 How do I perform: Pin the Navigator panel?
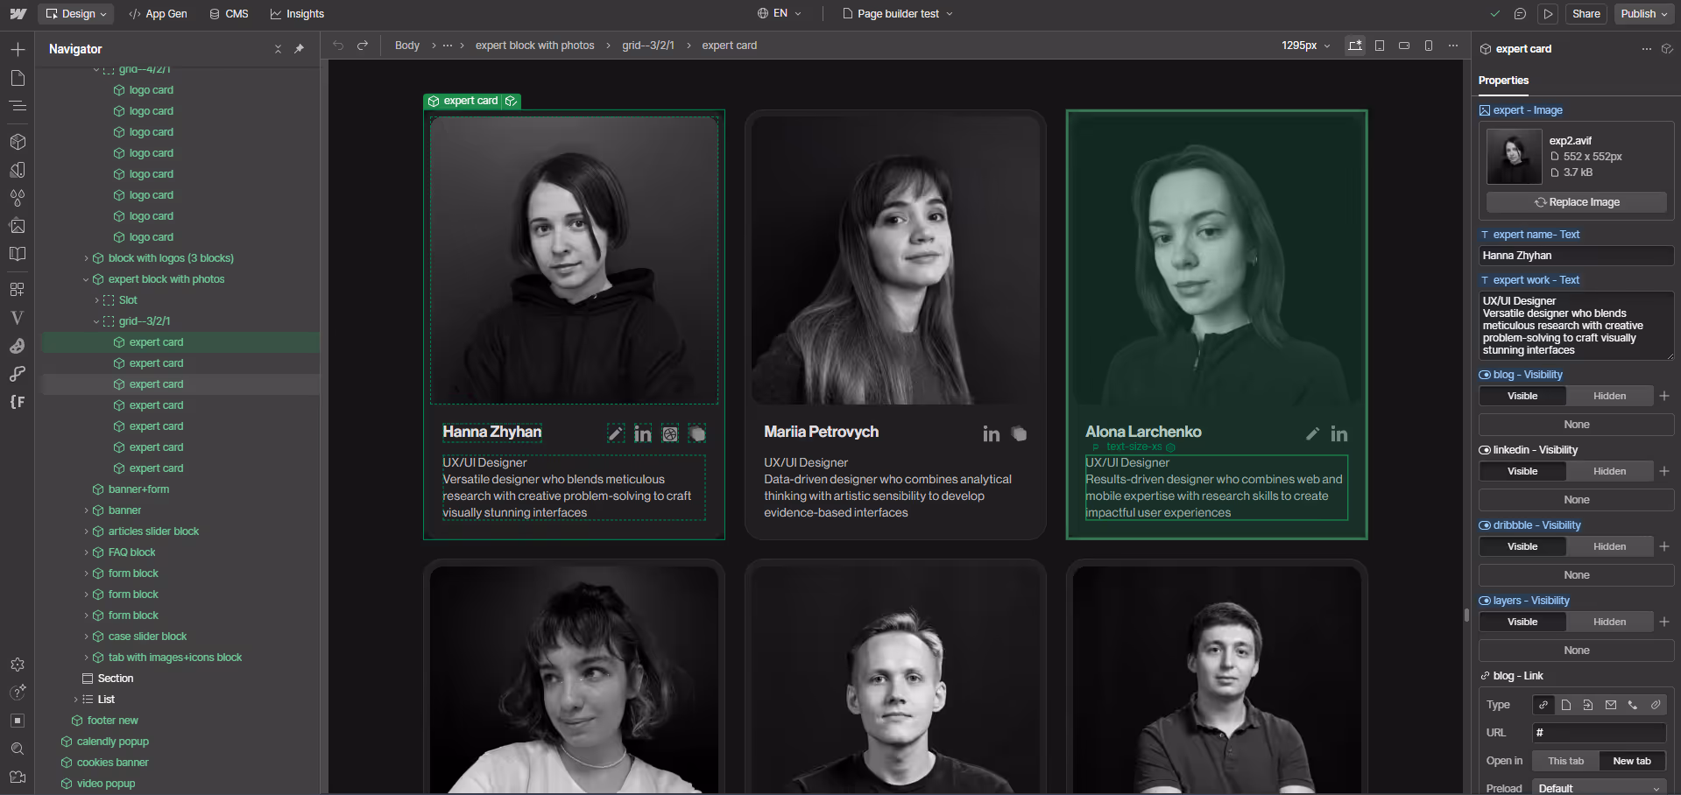(299, 49)
